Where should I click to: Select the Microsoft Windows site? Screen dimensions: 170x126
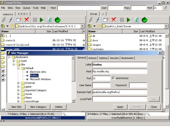pyautogui.click(x=40, y=79)
